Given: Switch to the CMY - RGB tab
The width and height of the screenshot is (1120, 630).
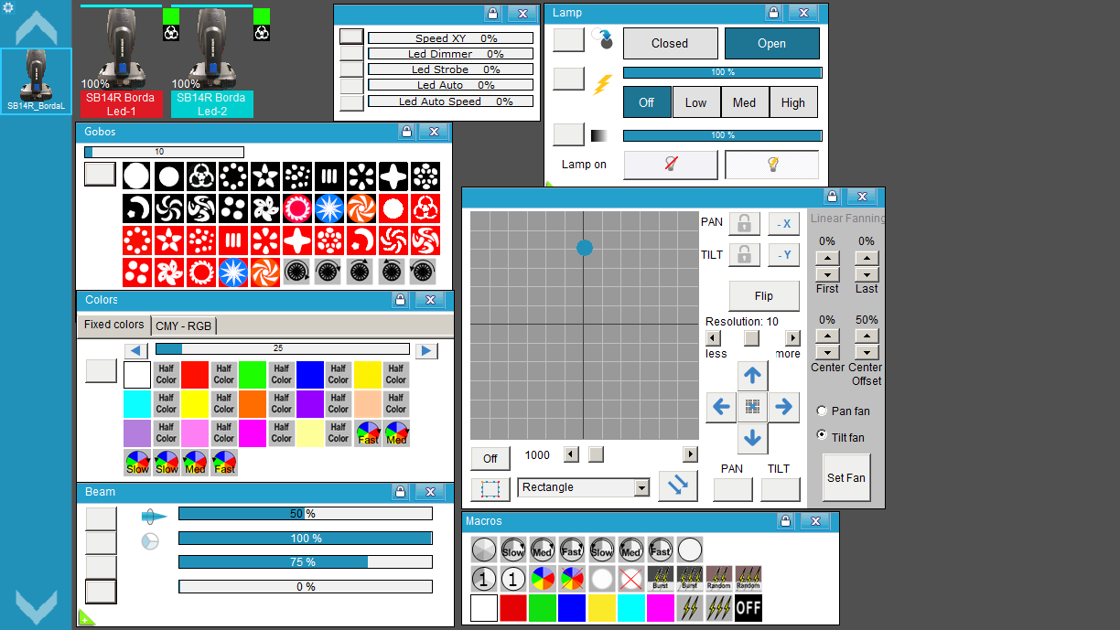Looking at the screenshot, I should tap(184, 326).
